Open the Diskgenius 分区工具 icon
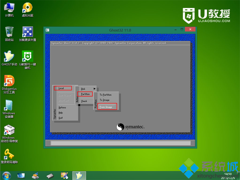The image size is (240, 180). (9, 85)
